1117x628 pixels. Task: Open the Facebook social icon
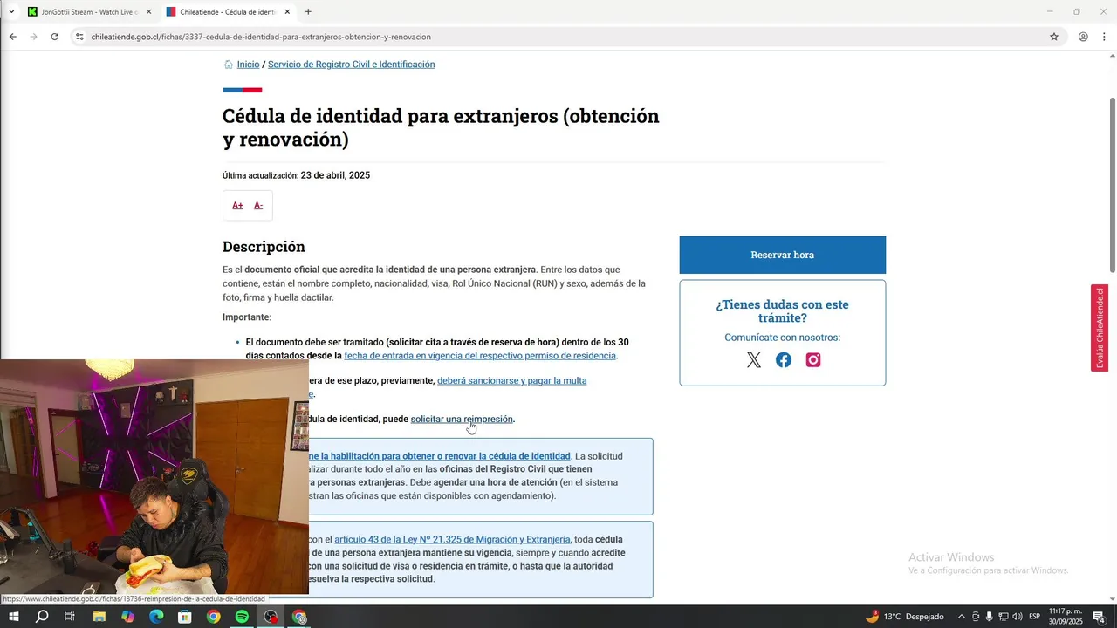point(784,360)
